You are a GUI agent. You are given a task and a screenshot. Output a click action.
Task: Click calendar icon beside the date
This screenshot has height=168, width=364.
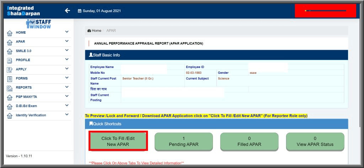pyautogui.click(x=79, y=11)
